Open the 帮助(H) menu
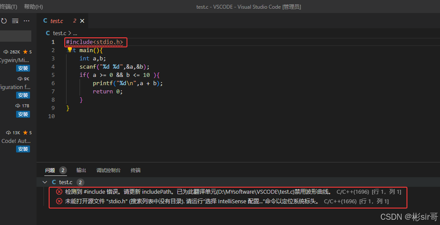The height and width of the screenshot is (225, 440). [33, 7]
